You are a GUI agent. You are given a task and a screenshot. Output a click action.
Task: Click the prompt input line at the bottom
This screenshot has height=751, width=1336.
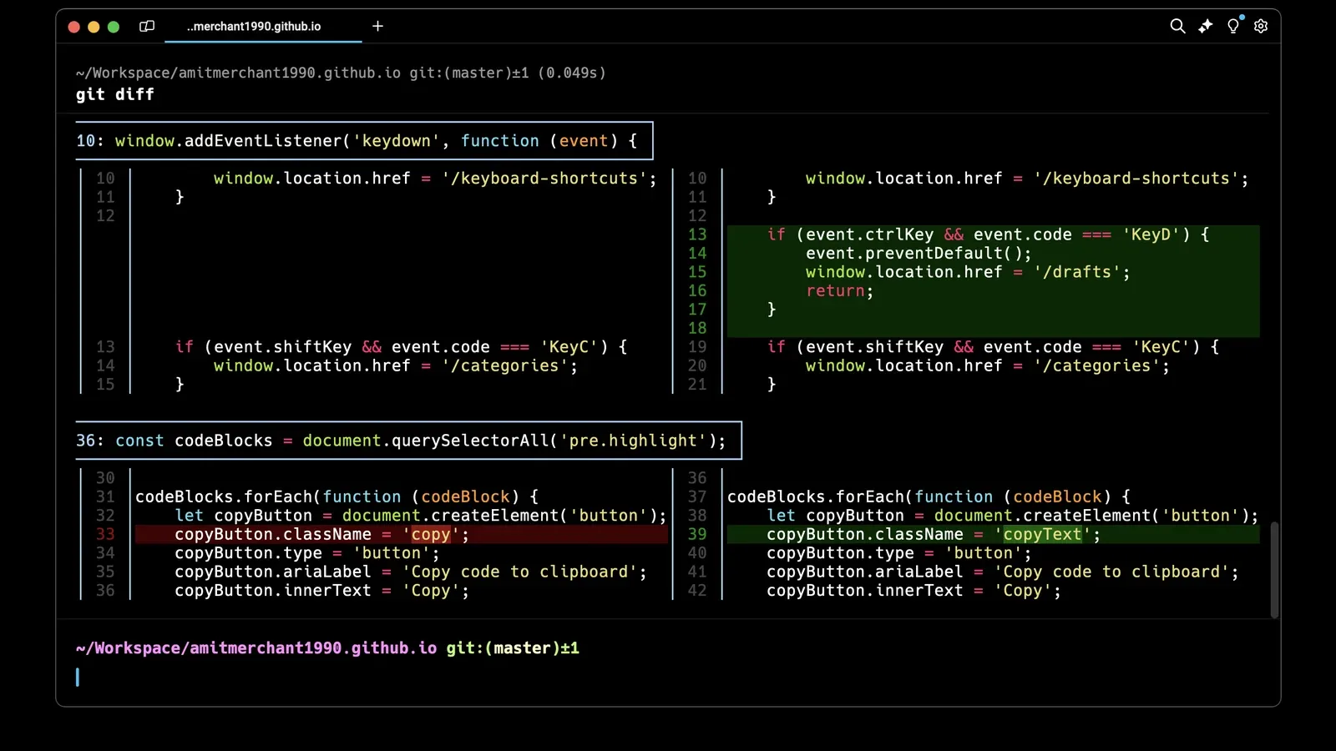668,677
